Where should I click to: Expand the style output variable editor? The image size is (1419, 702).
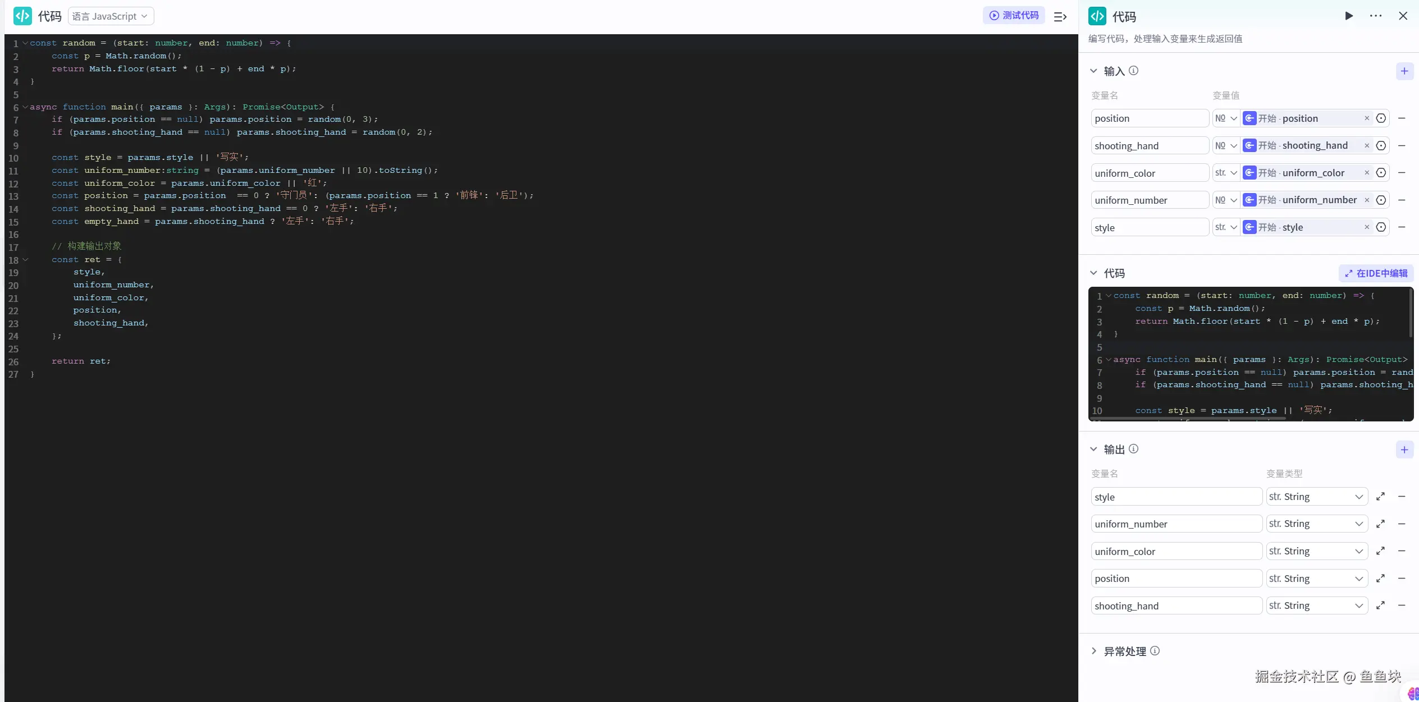point(1381,497)
